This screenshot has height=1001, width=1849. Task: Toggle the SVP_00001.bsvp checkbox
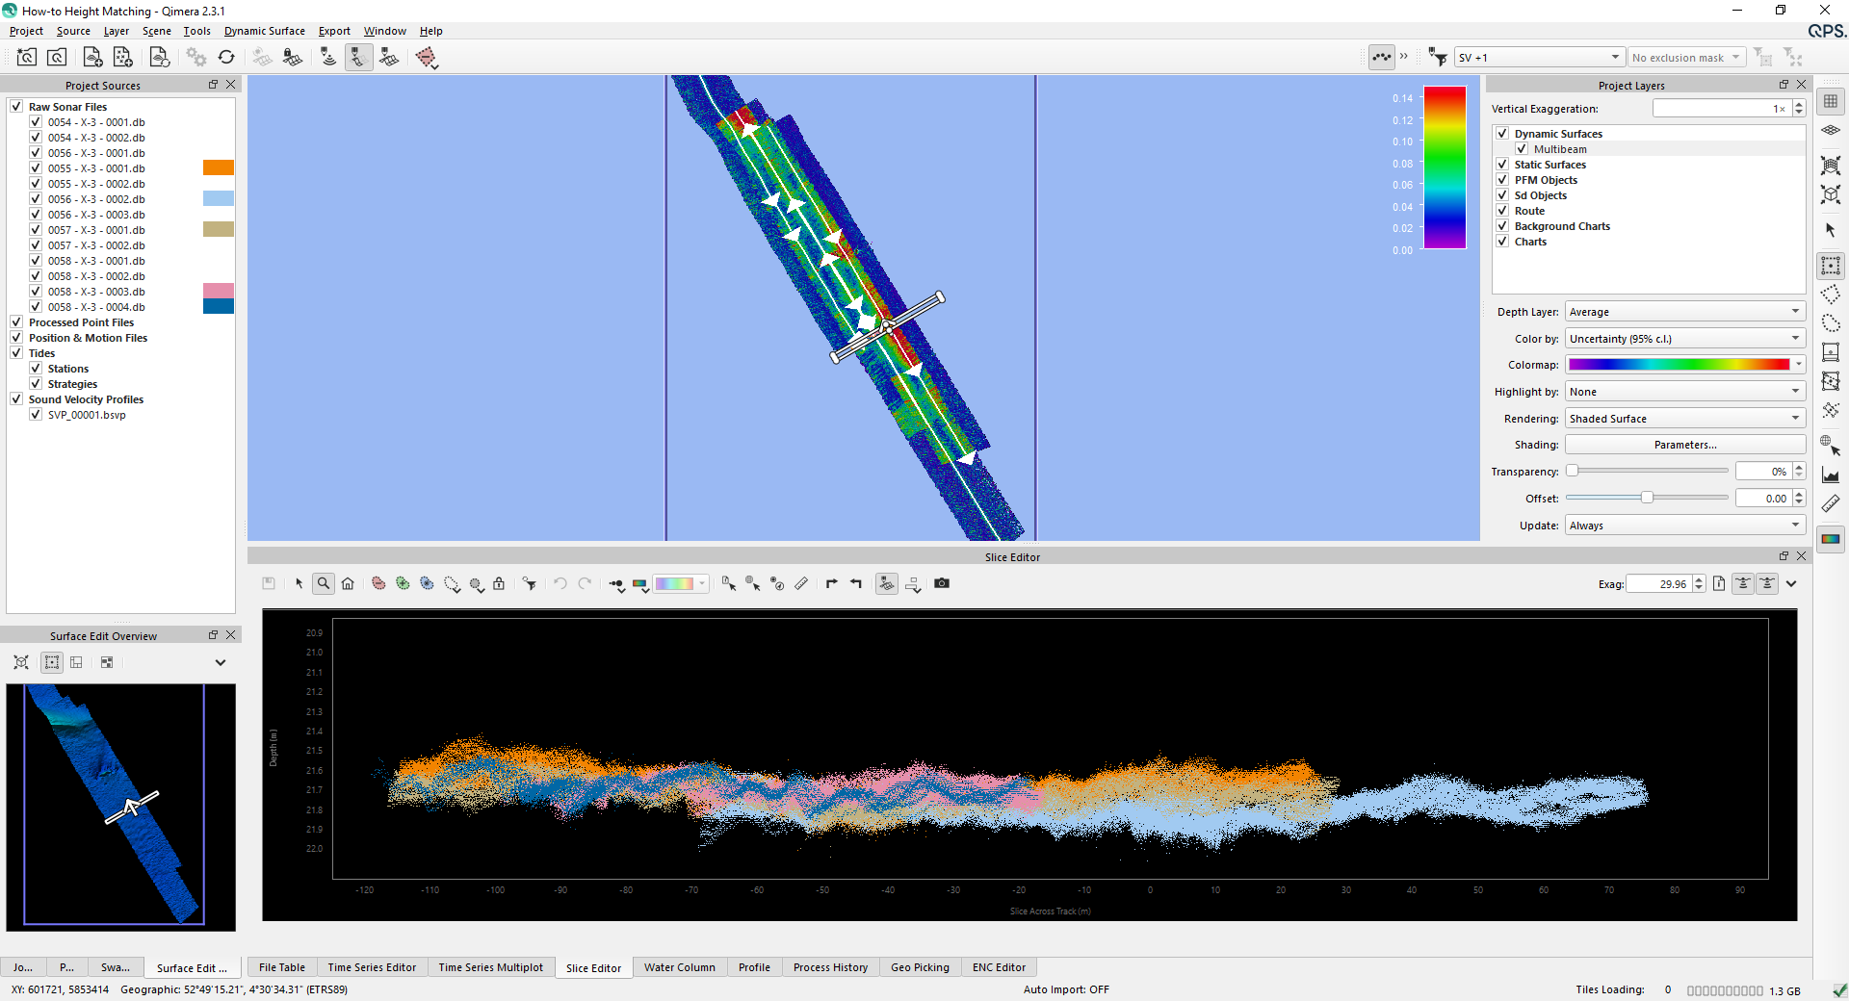(x=36, y=415)
